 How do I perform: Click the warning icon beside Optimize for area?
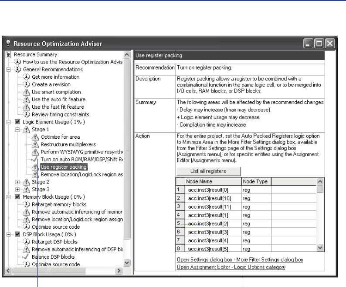coord(35,137)
